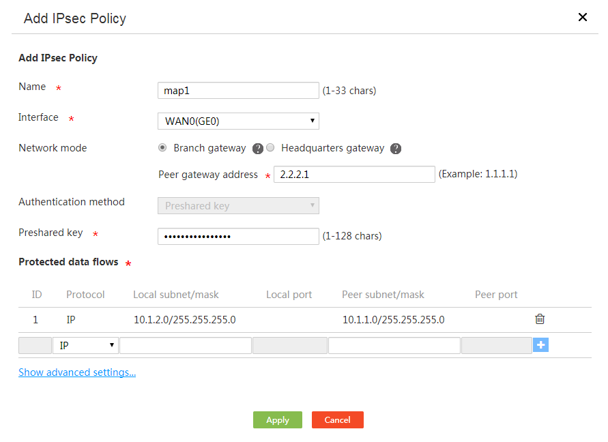Screen dimensions: 608x442
Task: Select Branch gateway network mode
Action: [x=162, y=148]
